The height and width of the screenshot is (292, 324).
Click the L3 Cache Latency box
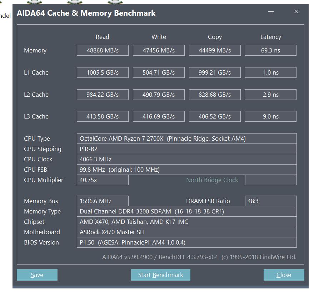click(270, 116)
